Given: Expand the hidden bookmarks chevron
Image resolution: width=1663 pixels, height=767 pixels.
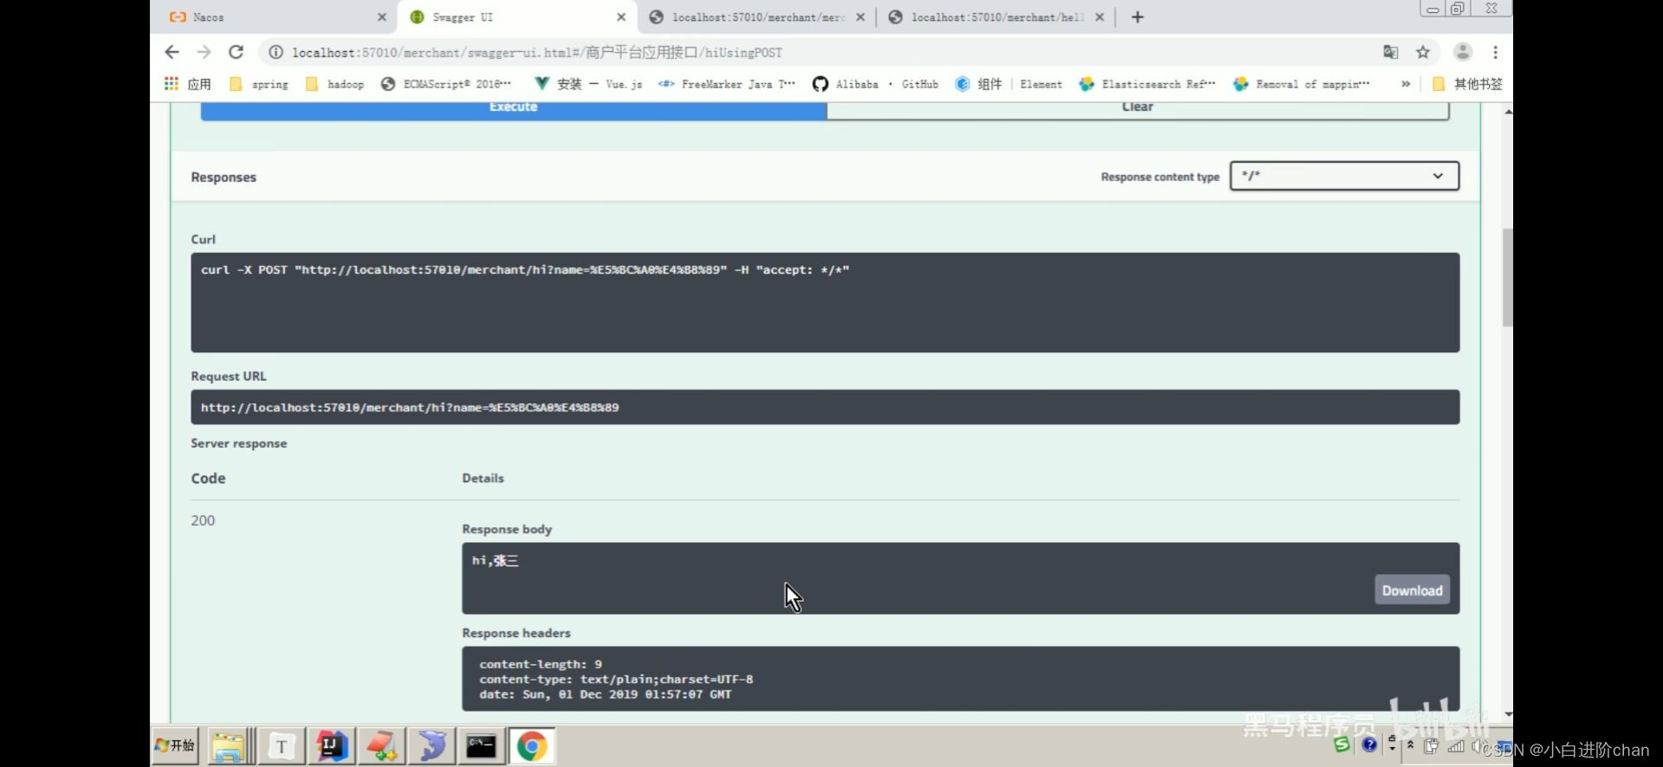Looking at the screenshot, I should point(1405,84).
